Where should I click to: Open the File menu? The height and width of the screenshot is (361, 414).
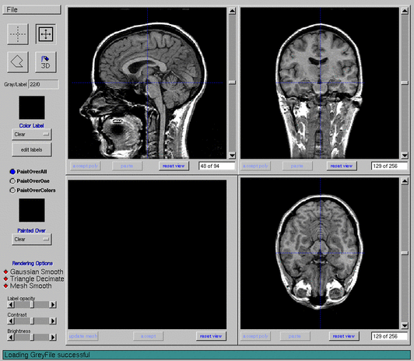[31, 10]
